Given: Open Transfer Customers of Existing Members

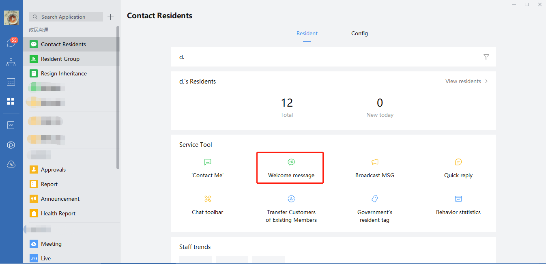Looking at the screenshot, I should click(x=291, y=209).
